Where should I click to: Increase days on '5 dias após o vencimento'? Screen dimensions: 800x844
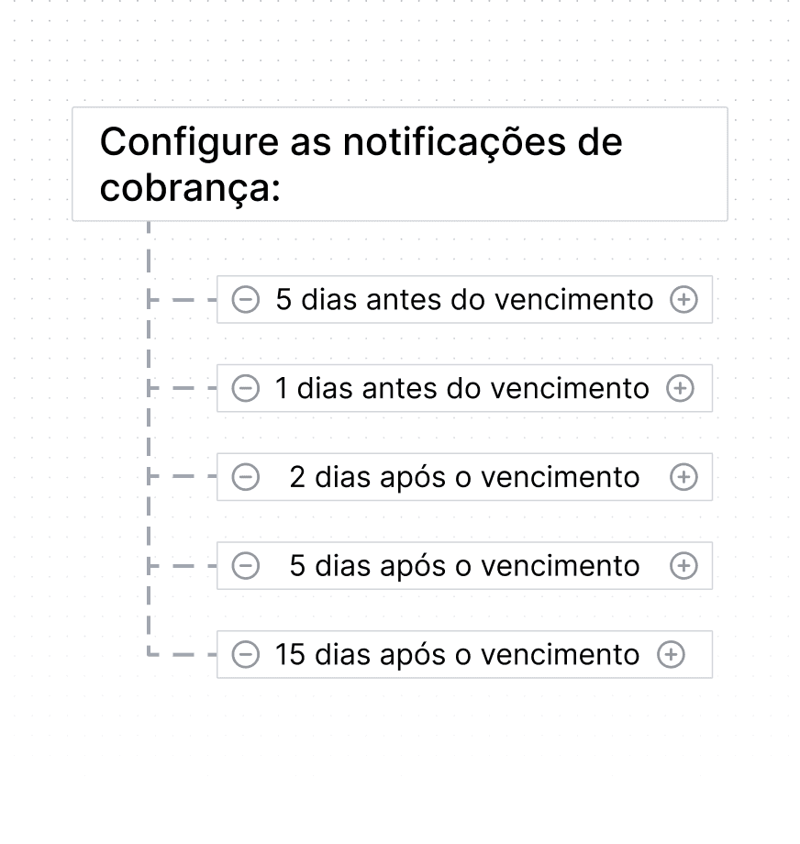683,566
